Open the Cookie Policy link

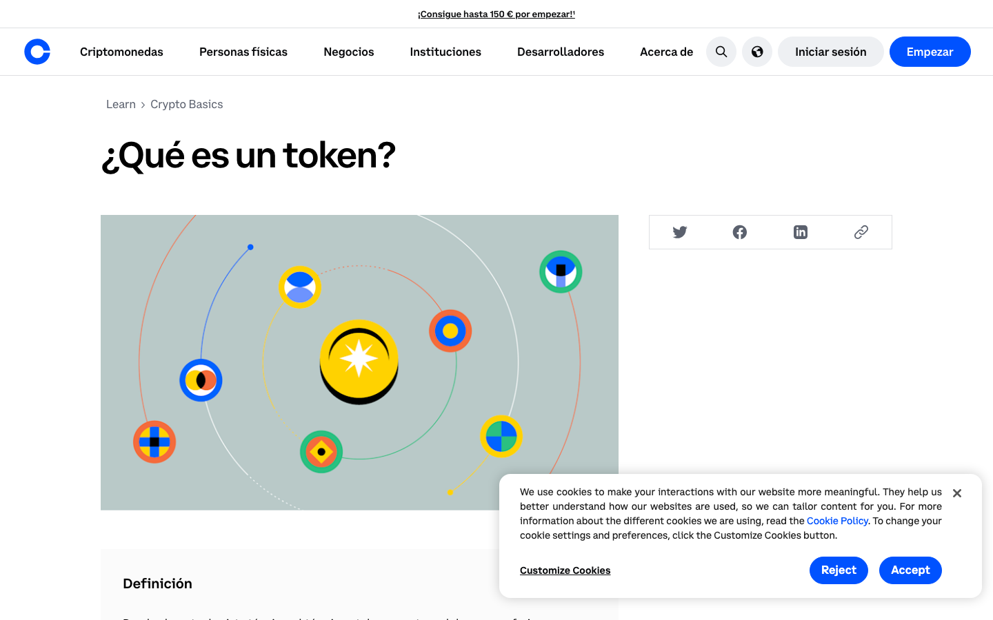tap(837, 520)
